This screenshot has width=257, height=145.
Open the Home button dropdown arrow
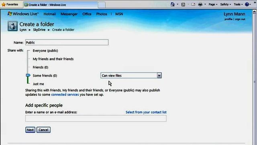pyautogui.click(x=177, y=4)
